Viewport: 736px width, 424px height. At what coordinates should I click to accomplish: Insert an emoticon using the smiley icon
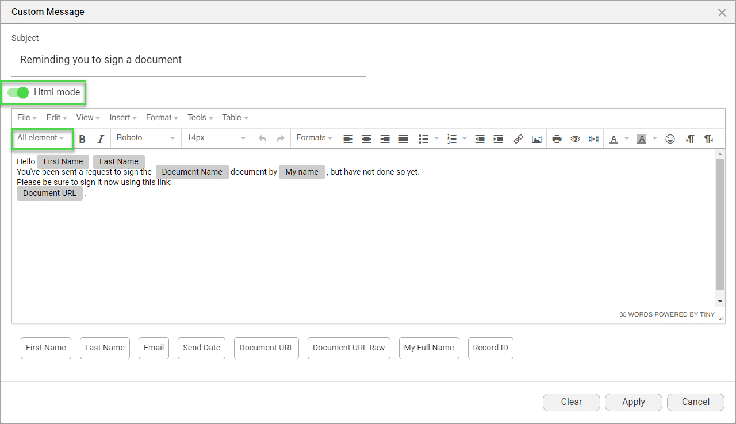(x=670, y=138)
